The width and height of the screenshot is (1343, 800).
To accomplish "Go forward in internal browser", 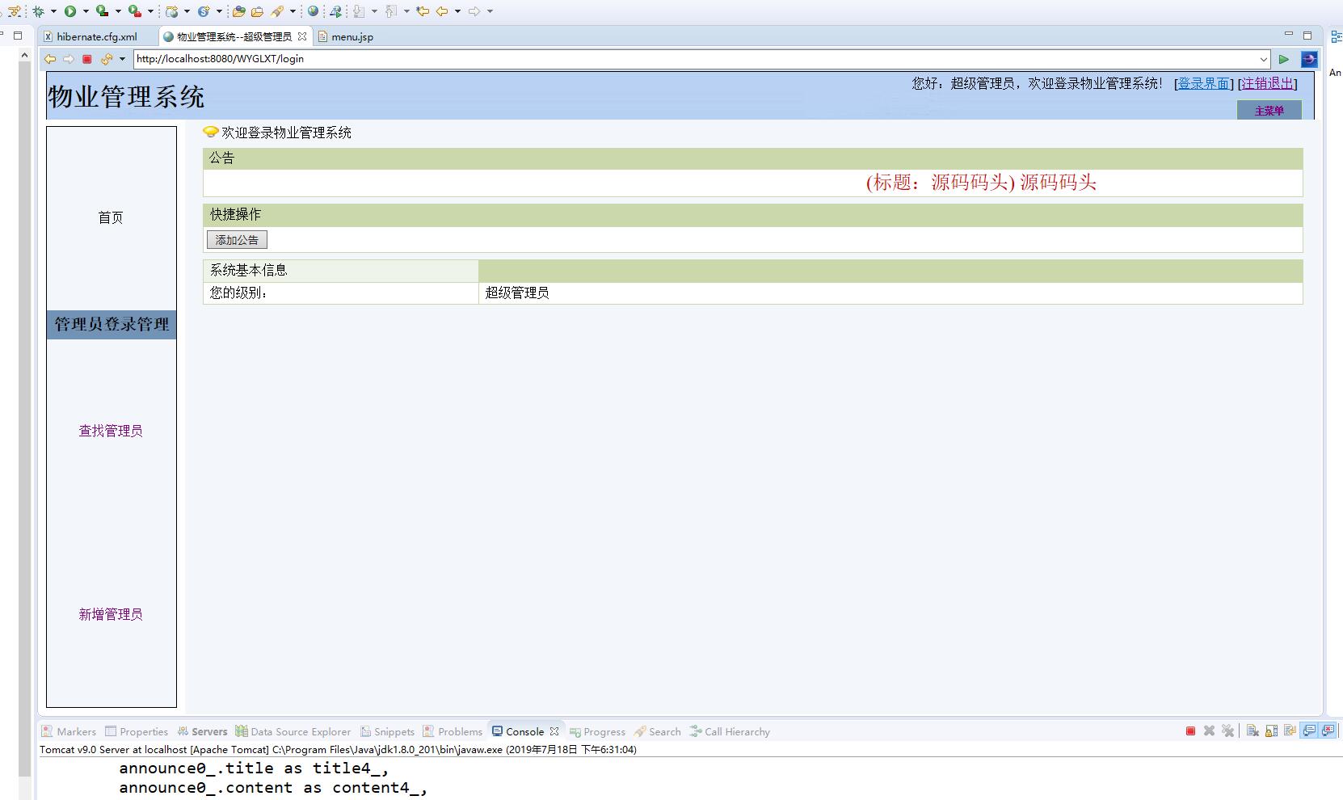I will click(69, 59).
